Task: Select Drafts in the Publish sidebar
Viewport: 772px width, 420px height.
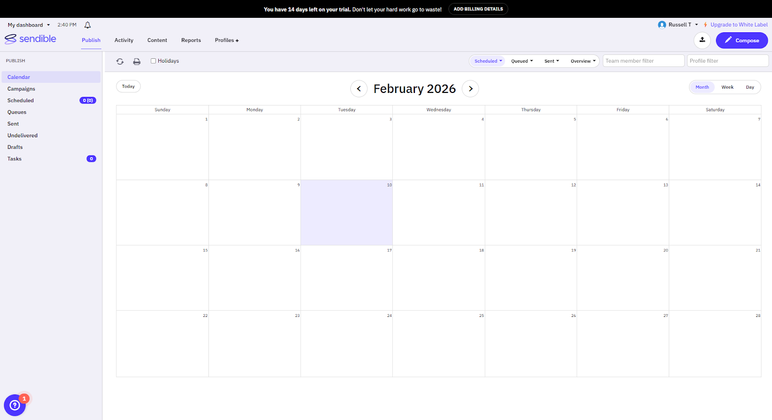Action: tap(15, 147)
